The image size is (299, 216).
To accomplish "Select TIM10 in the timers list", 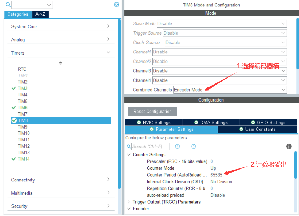I will (x=24, y=133).
